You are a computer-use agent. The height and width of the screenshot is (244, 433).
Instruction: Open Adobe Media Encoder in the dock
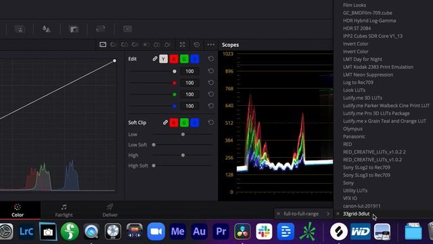177,231
